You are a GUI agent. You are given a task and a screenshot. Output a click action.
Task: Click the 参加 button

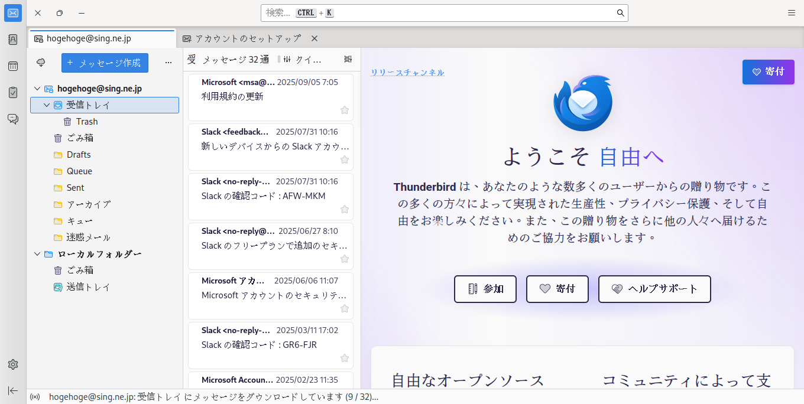[485, 289]
